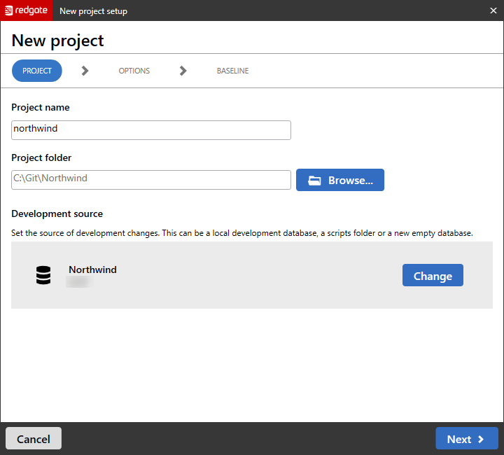504x455 pixels.
Task: Select the PROJECT step tab
Action: click(x=37, y=71)
